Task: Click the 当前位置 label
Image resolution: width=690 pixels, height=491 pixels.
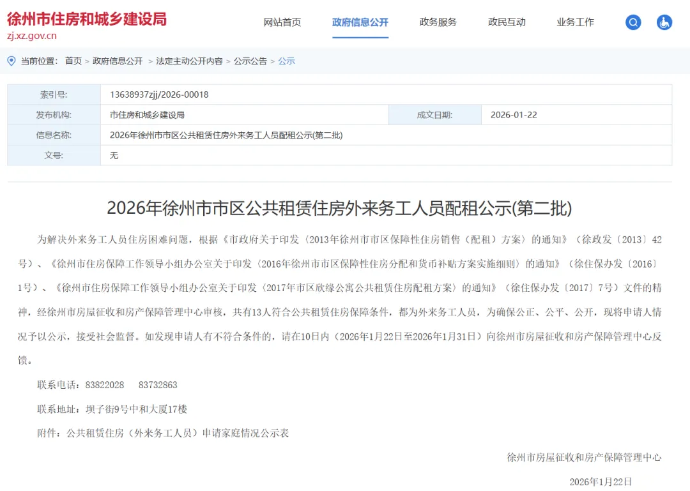Action: [39, 61]
